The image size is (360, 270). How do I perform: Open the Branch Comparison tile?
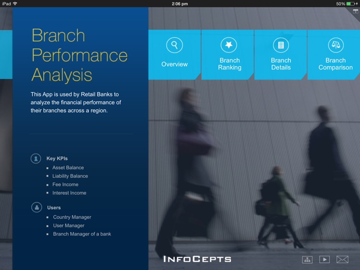point(334,55)
